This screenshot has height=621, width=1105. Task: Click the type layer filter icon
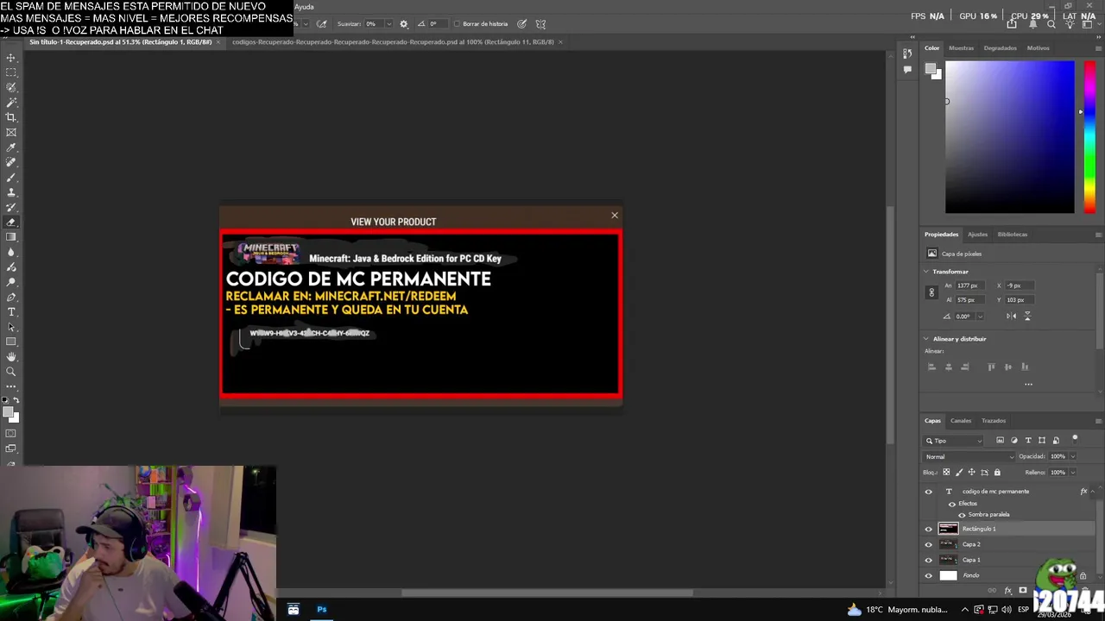[1027, 441]
